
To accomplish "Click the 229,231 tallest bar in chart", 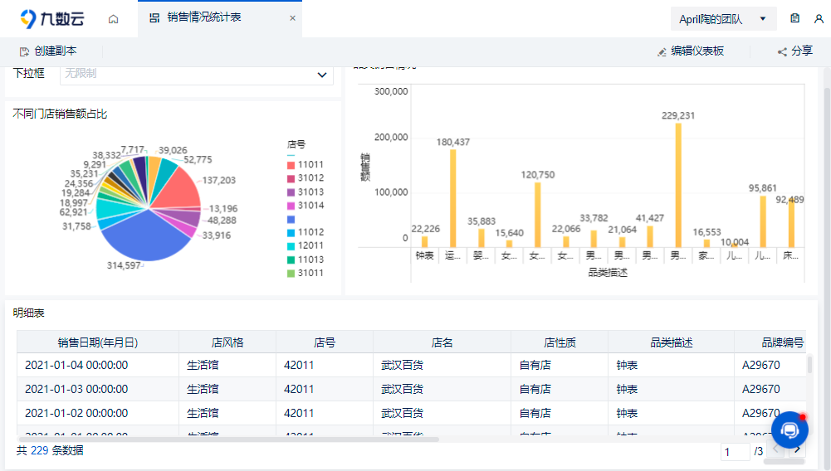I will tap(678, 184).
